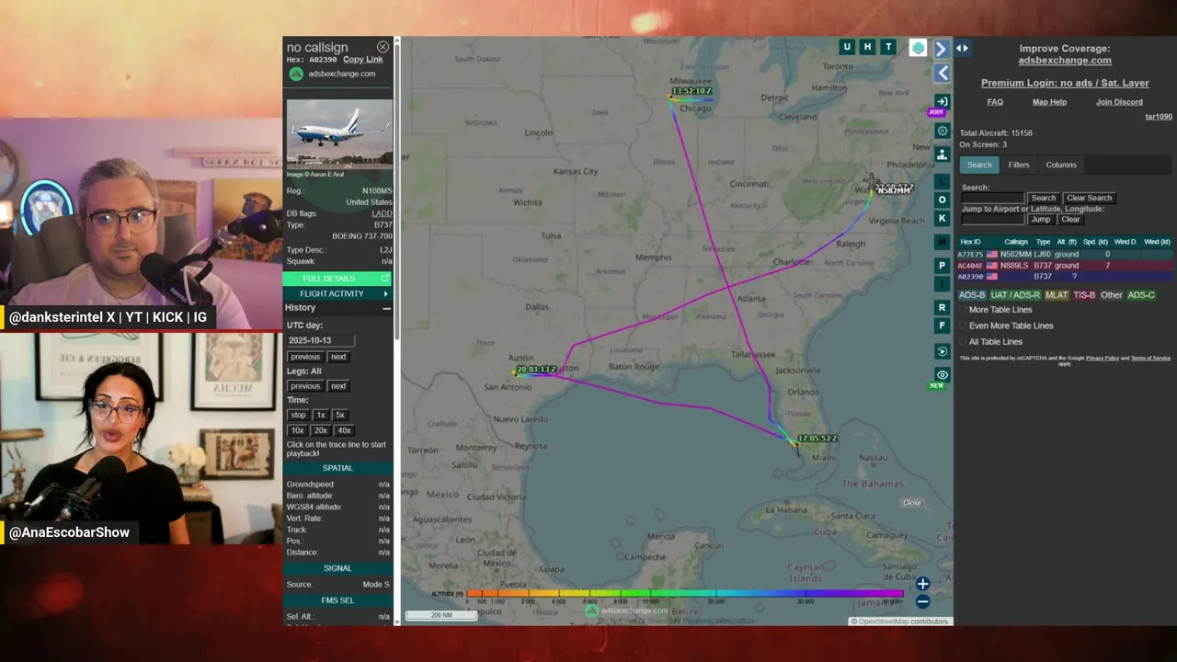Toggle the L map button

(x=942, y=182)
